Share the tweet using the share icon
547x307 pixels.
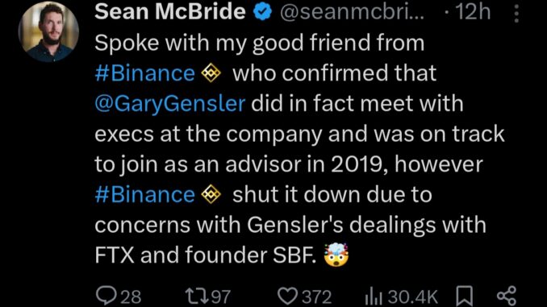coord(506,297)
